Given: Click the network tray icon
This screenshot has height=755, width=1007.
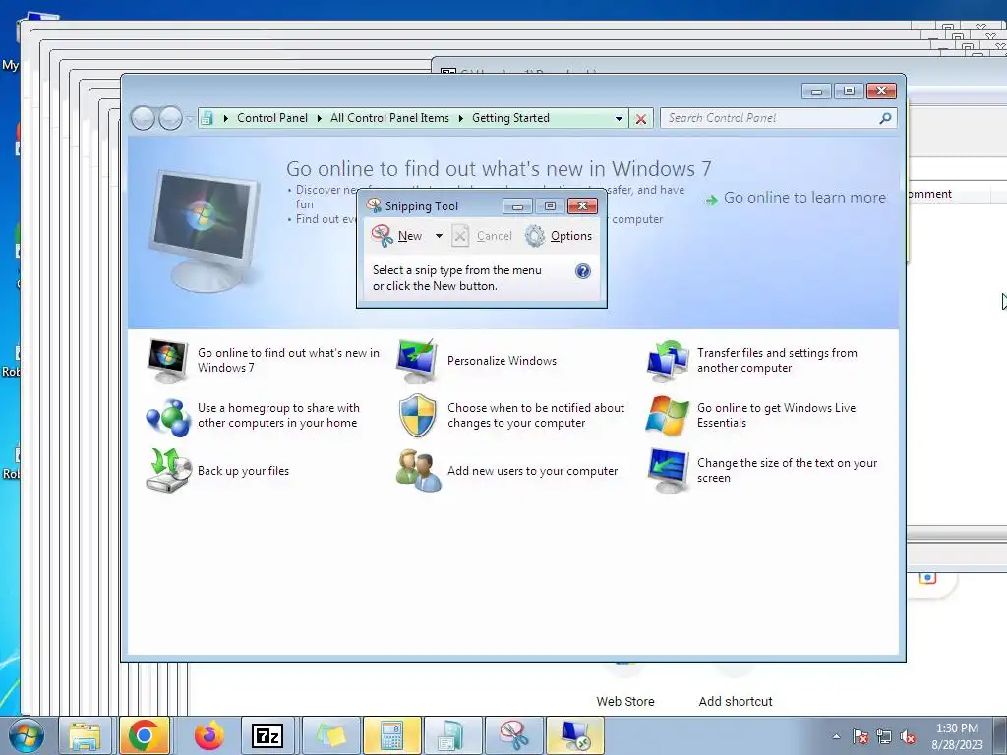Looking at the screenshot, I should coord(884,737).
